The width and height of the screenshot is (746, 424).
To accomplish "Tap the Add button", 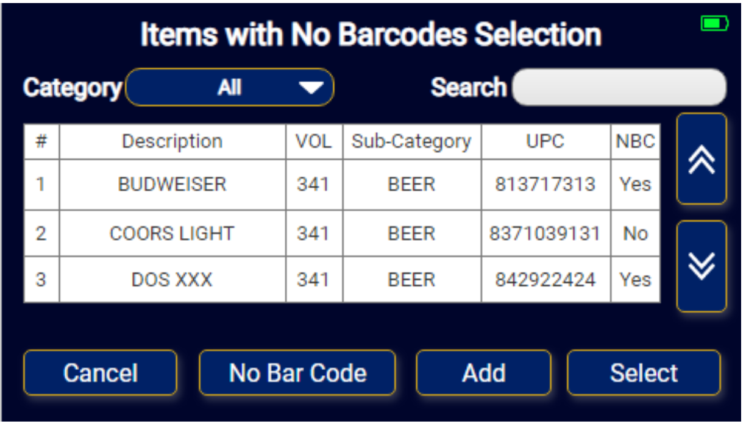I will click(484, 372).
